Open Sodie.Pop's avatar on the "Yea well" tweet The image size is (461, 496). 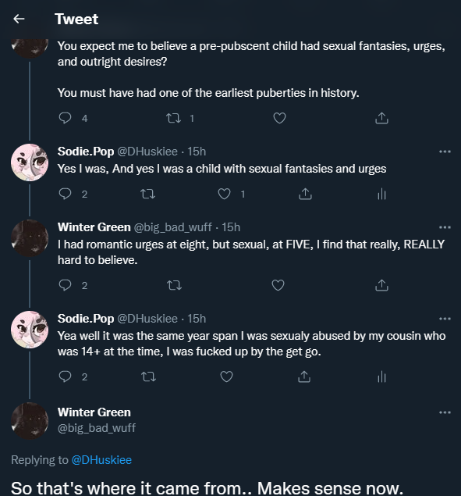[30, 330]
